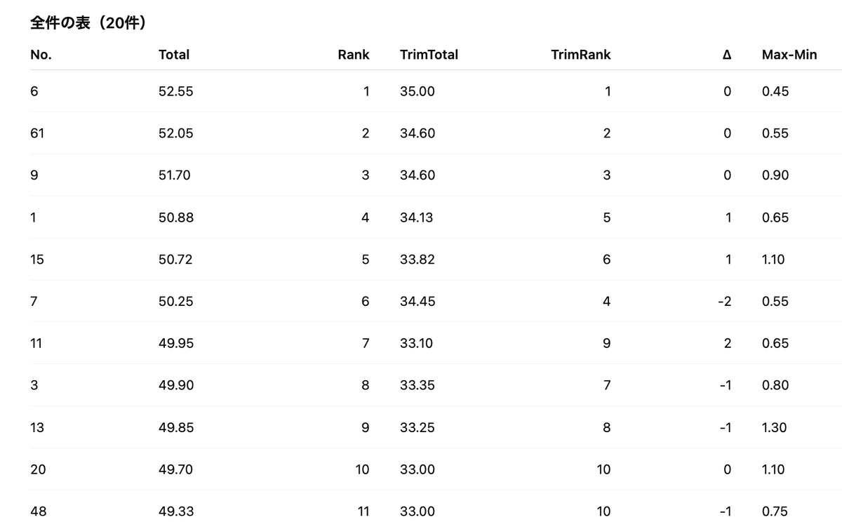Click the table title 全件の表（20件）
842x529 pixels.
(88, 23)
